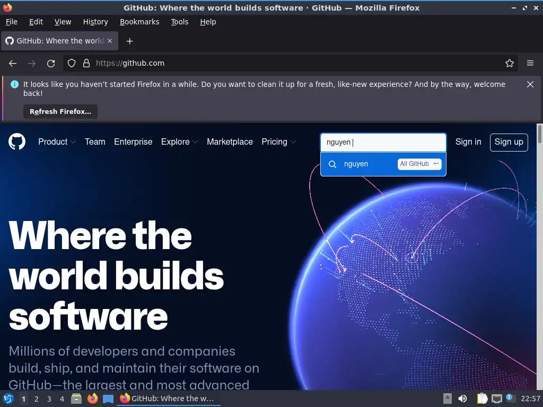Reload the GitHub page
Image resolution: width=543 pixels, height=407 pixels.
pos(51,64)
